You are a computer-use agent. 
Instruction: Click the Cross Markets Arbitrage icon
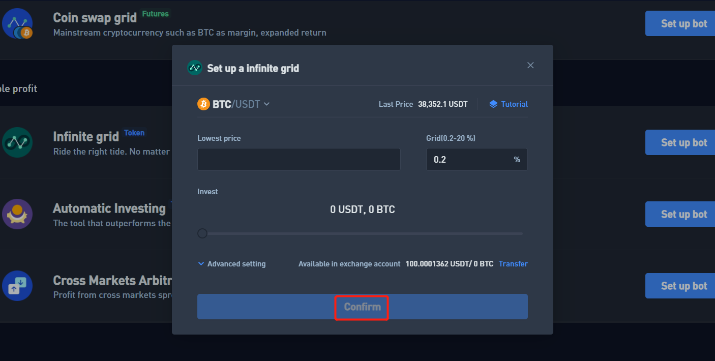click(17, 286)
